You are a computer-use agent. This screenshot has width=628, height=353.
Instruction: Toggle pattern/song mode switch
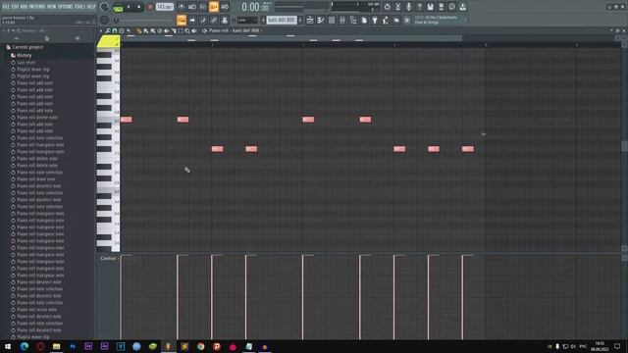[118, 7]
